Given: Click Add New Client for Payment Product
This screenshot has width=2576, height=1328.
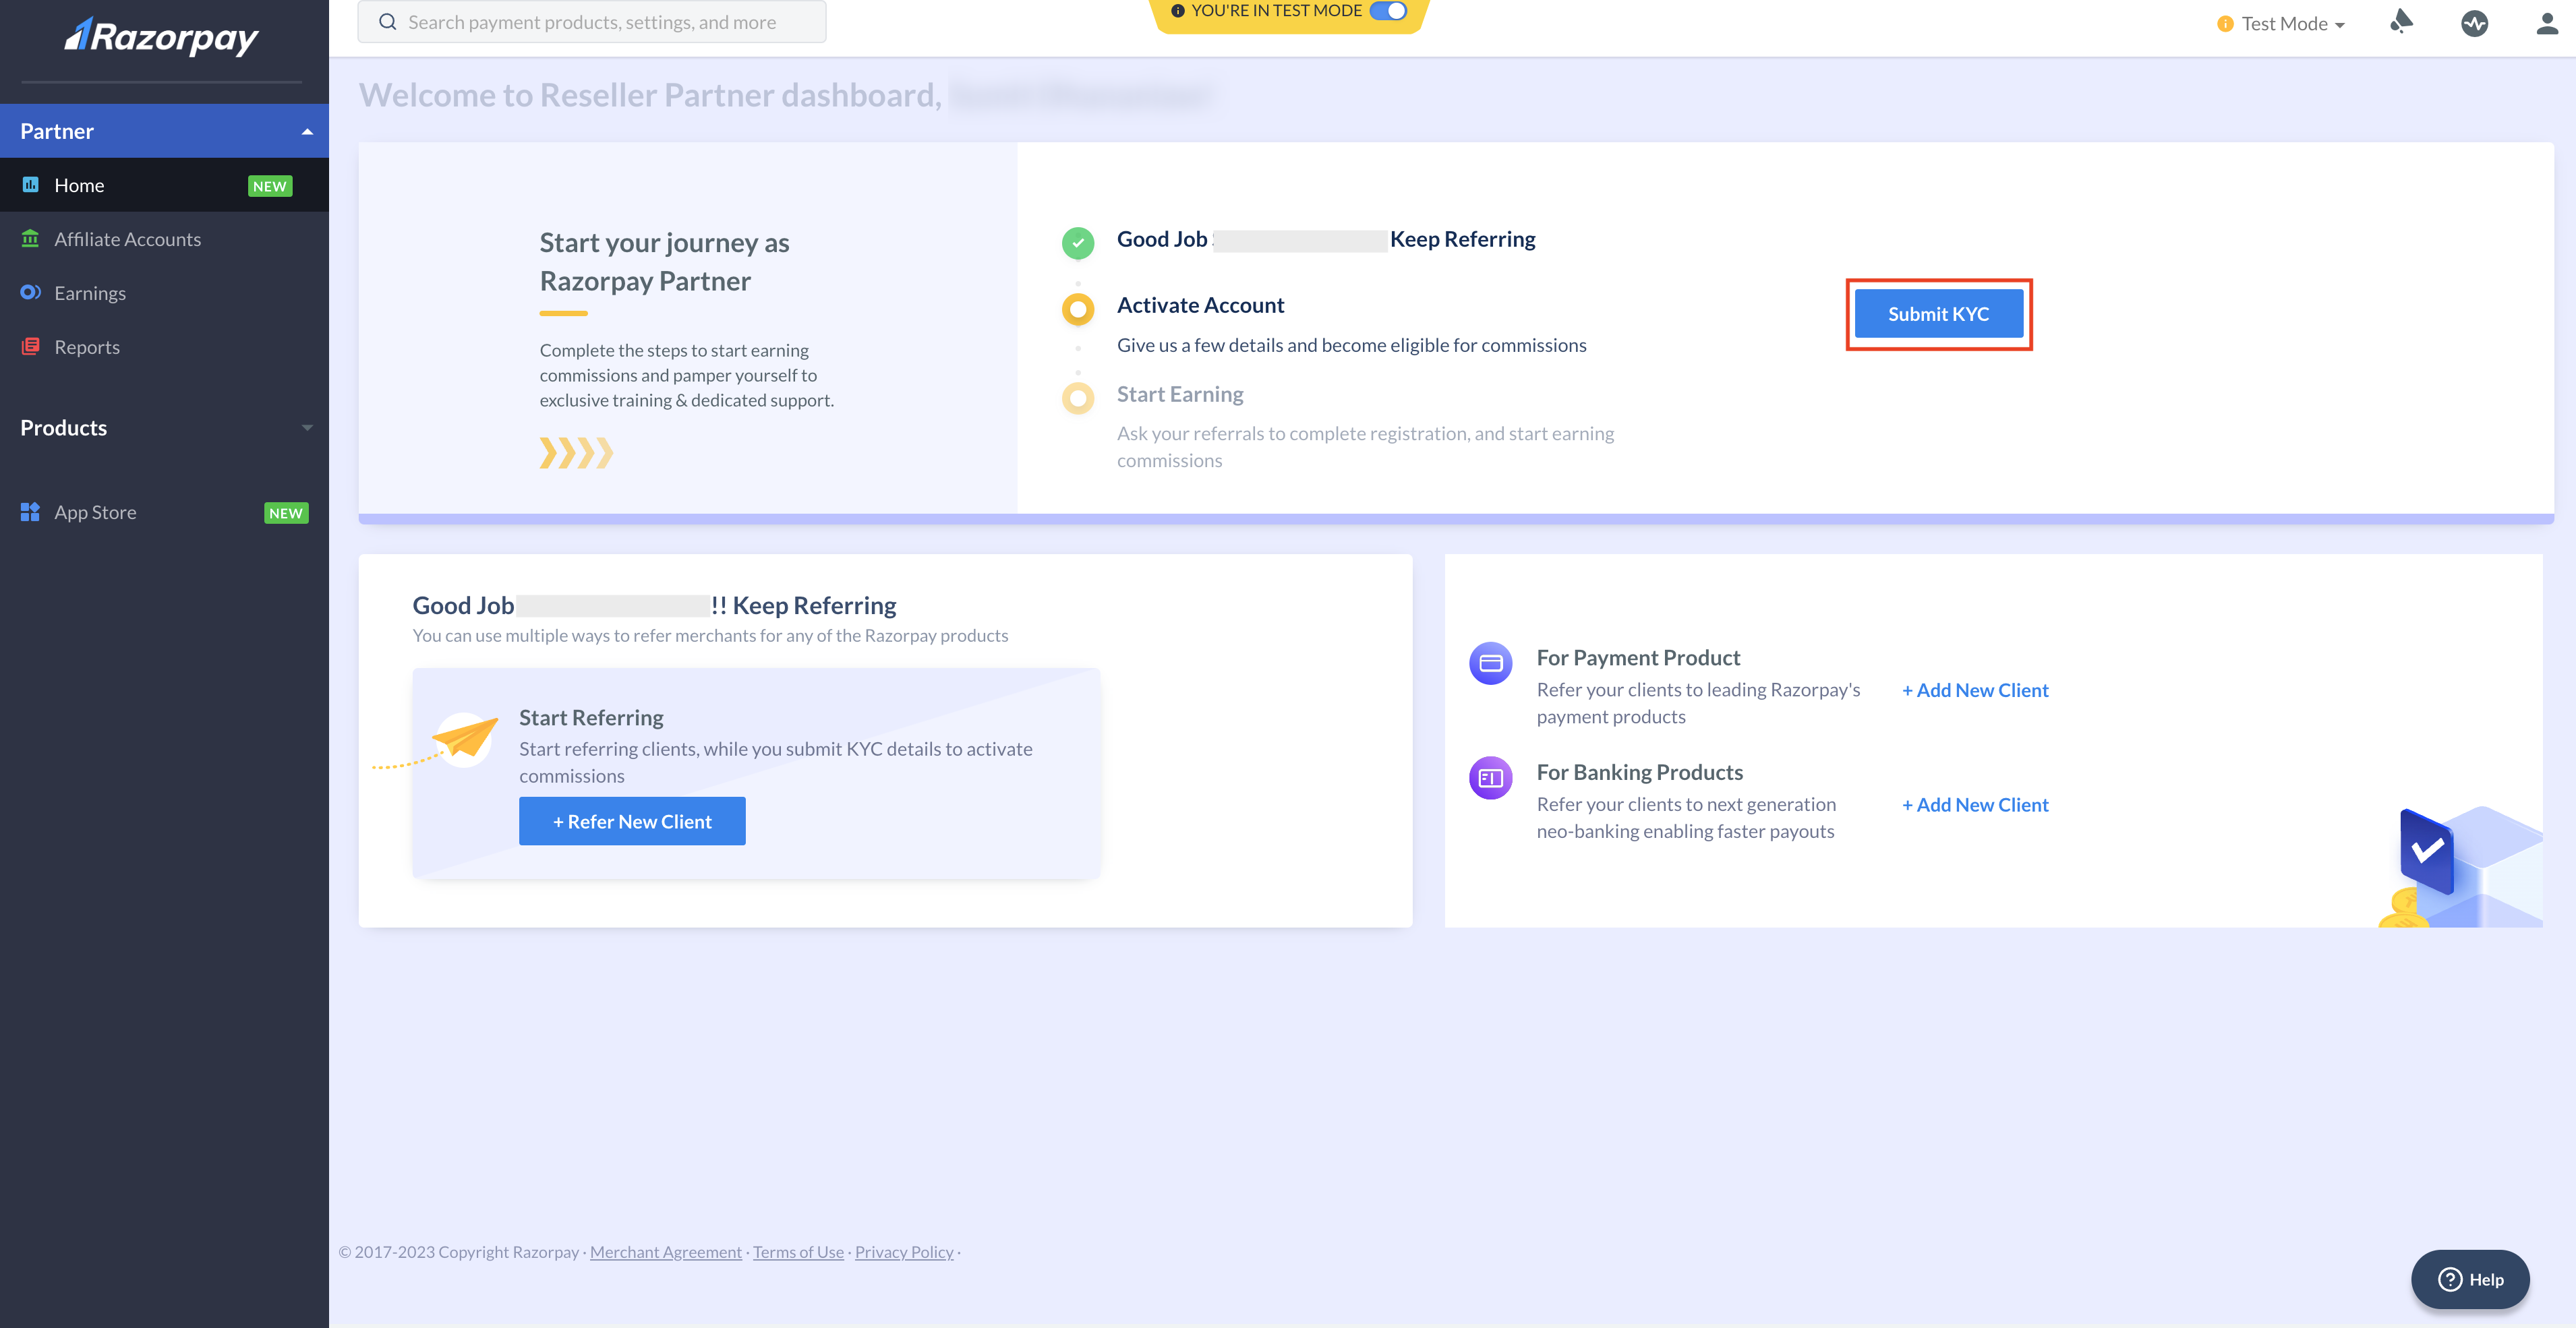Looking at the screenshot, I should pos(1974,691).
